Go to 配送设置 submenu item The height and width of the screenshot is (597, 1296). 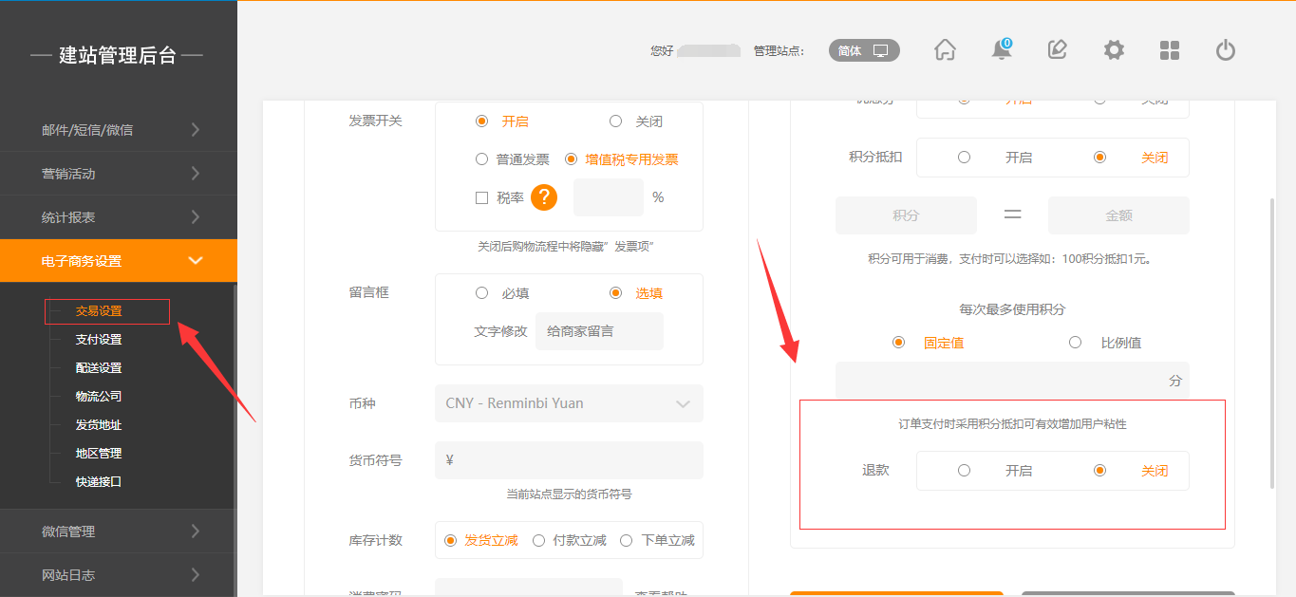[99, 368]
